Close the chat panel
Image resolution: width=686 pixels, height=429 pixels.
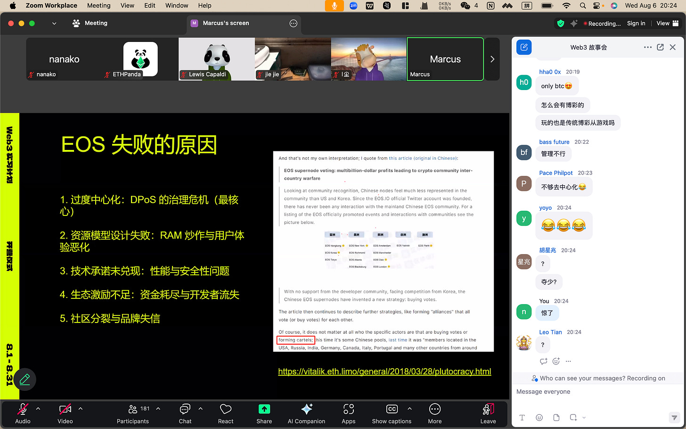pos(673,47)
